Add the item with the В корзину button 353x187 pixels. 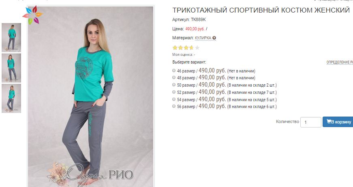(338, 122)
